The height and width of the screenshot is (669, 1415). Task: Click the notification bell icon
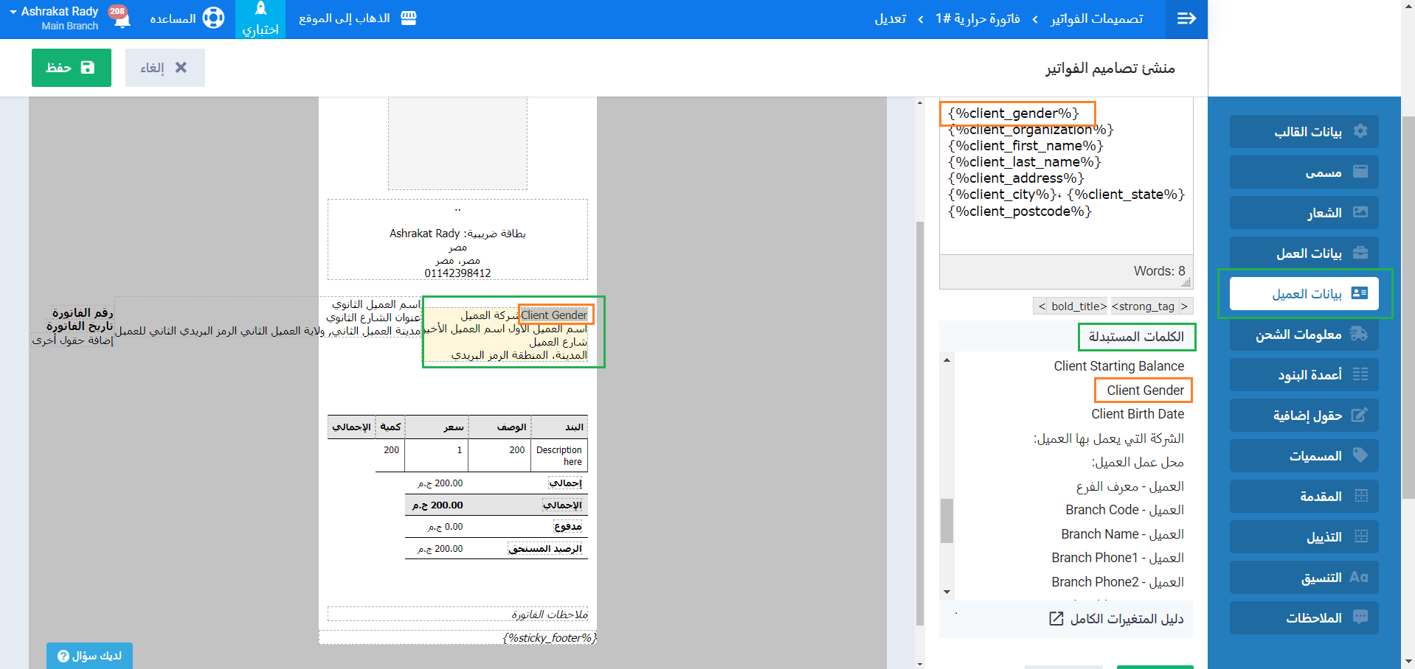(122, 19)
